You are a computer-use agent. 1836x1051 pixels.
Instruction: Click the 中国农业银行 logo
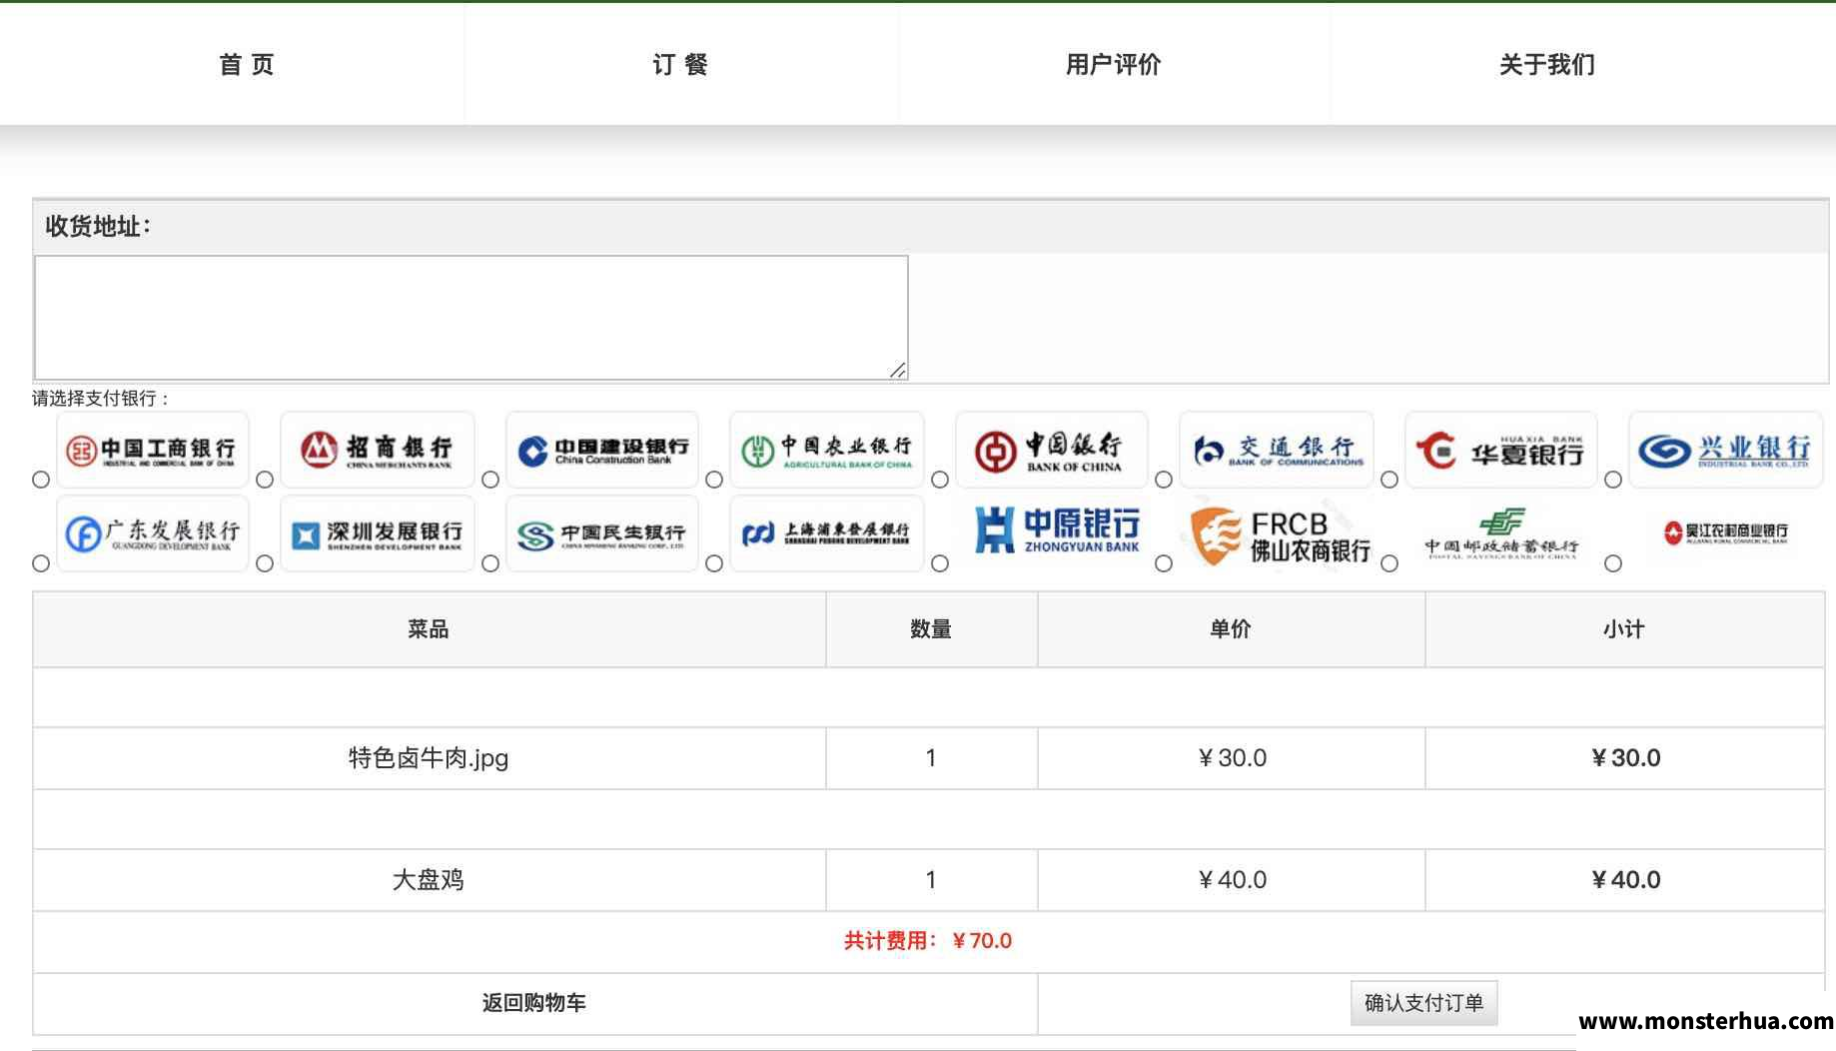click(827, 450)
